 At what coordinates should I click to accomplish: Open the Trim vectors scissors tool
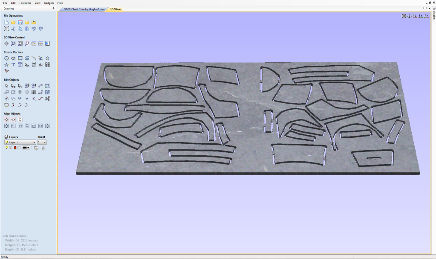tap(47, 99)
